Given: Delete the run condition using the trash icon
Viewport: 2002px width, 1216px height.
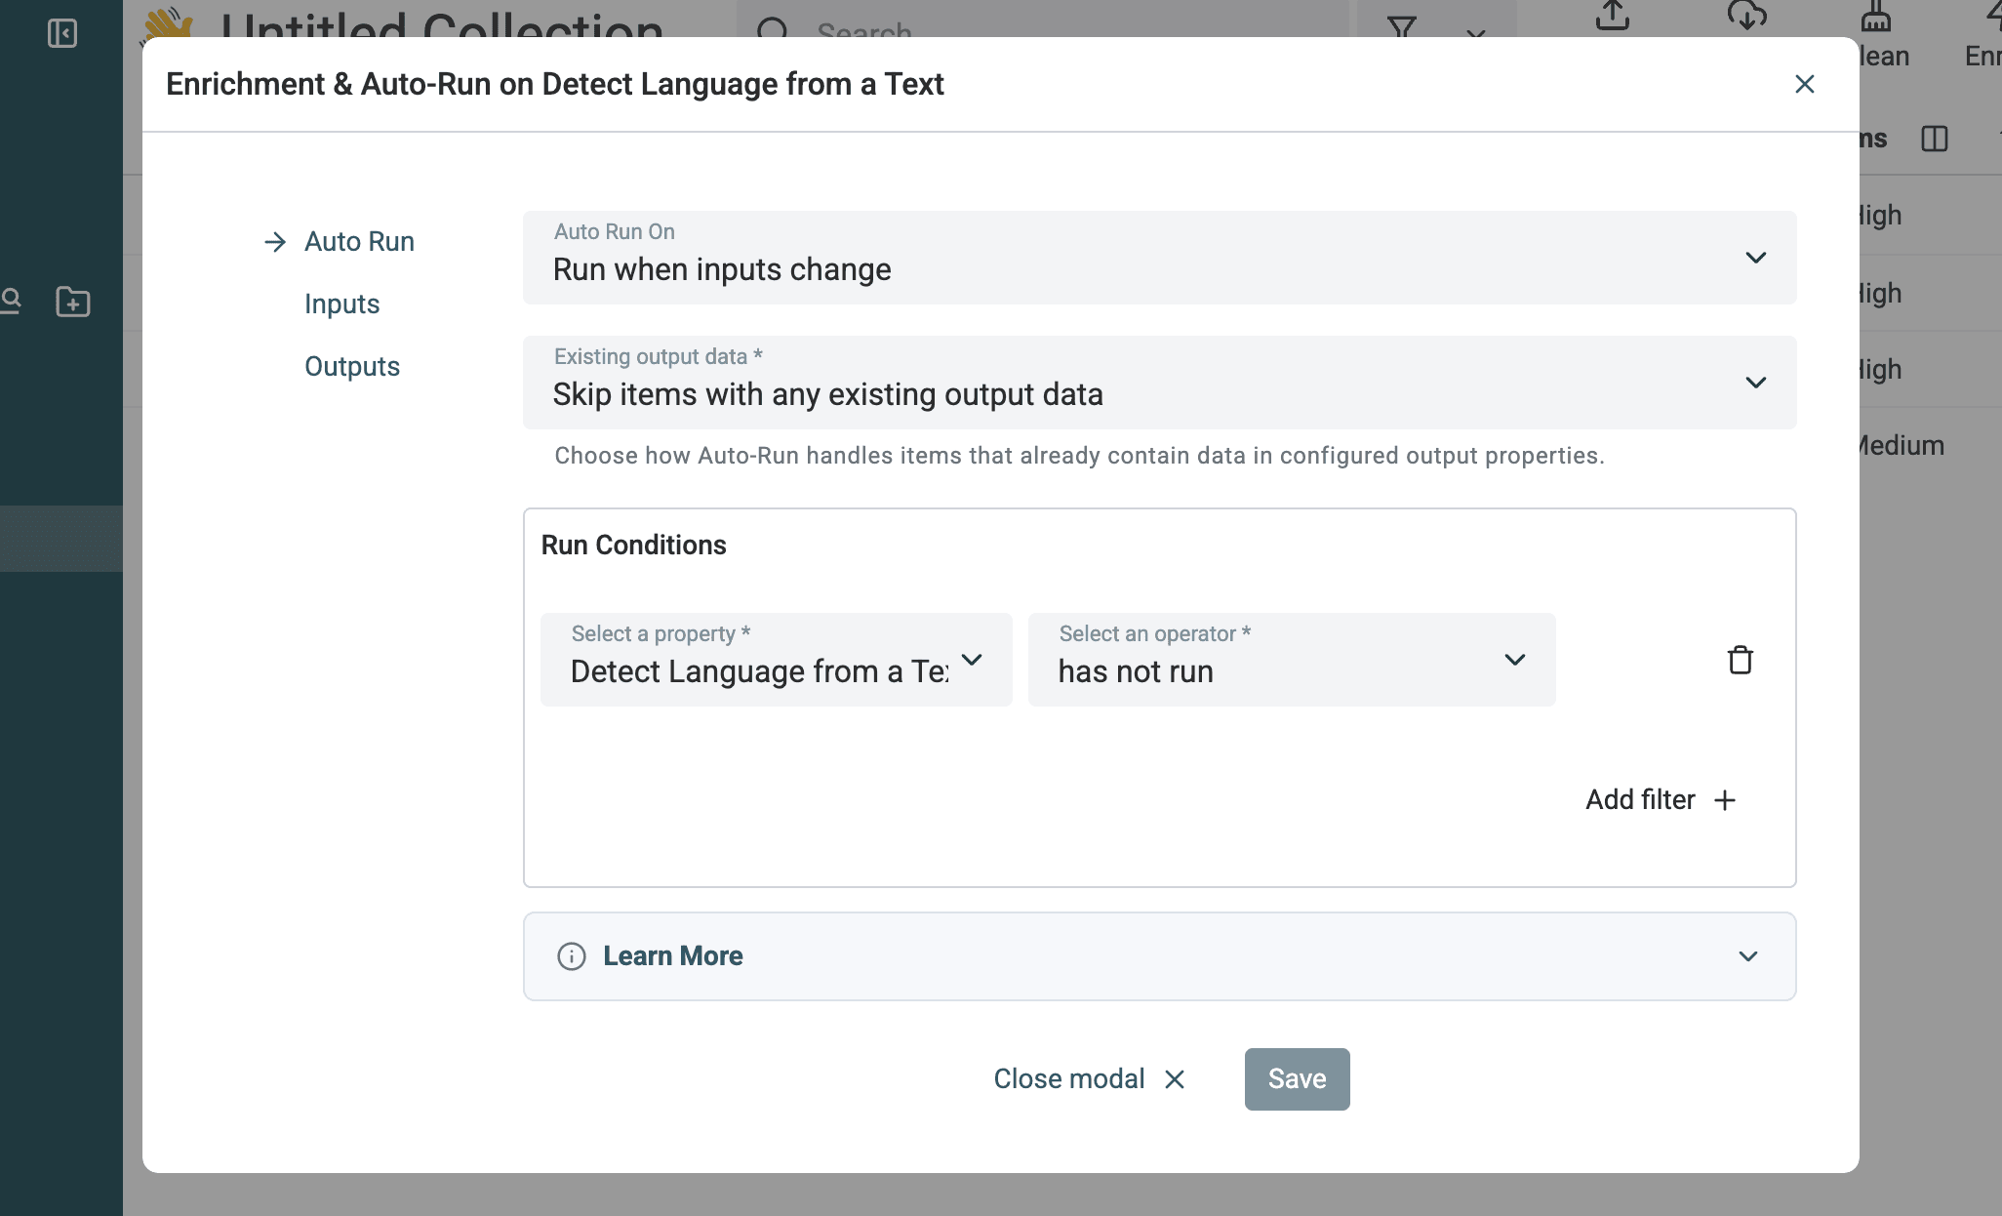Looking at the screenshot, I should [1740, 660].
